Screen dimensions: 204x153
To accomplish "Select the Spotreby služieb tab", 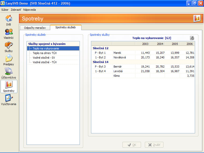I will (66, 27).
